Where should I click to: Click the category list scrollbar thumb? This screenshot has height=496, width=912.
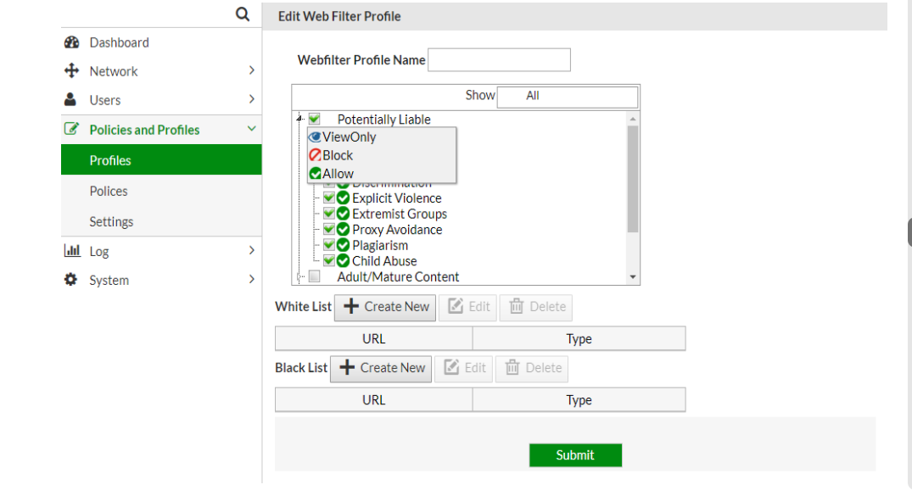[x=633, y=179]
